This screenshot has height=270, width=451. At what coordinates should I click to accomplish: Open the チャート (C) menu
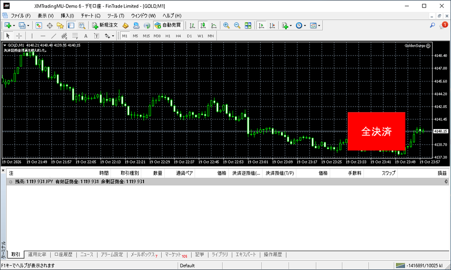pyautogui.click(x=91, y=16)
